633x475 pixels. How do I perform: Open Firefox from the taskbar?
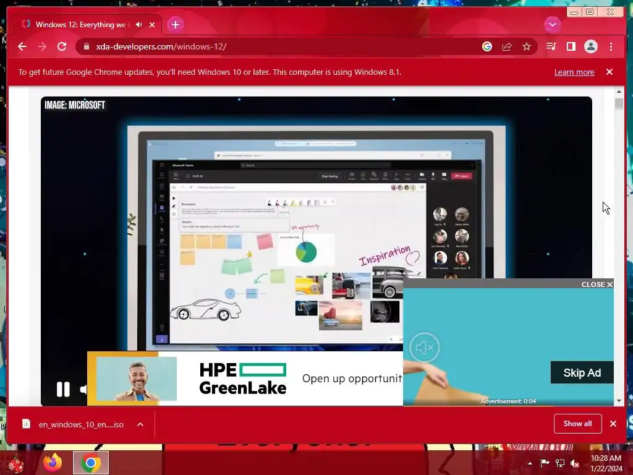click(53, 463)
